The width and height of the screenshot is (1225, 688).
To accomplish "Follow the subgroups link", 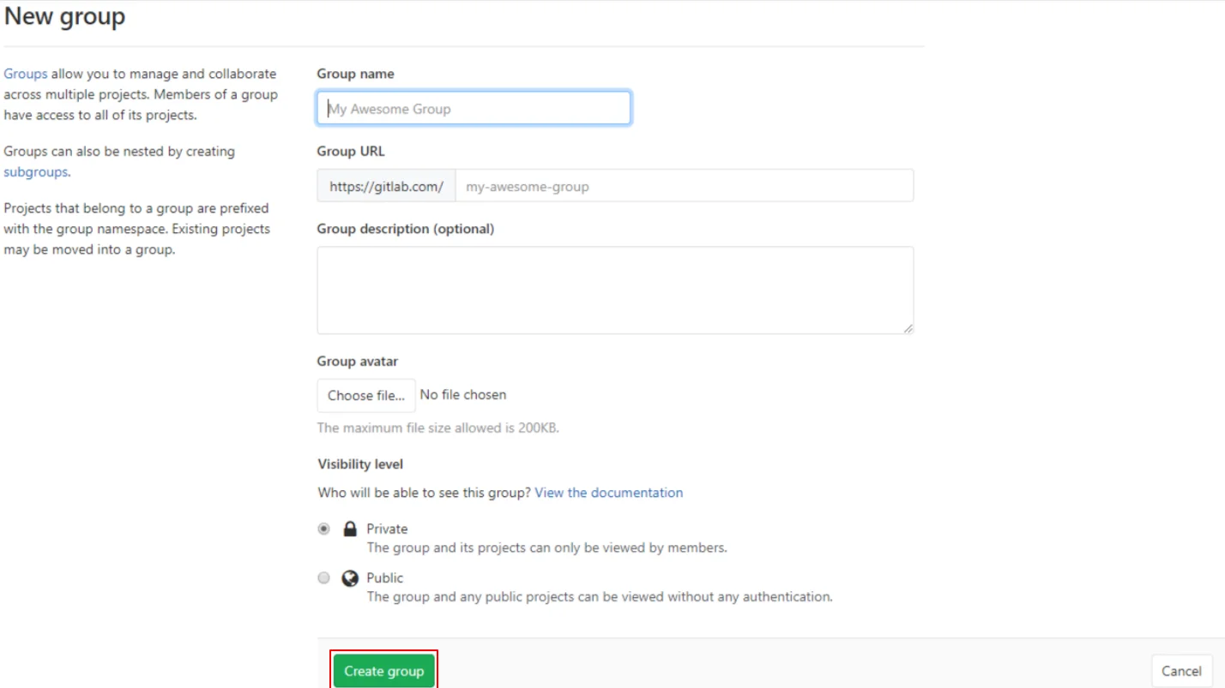I will pyautogui.click(x=35, y=171).
